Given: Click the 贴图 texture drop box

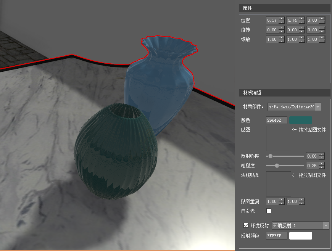Looking at the screenshot, I should [x=278, y=138].
